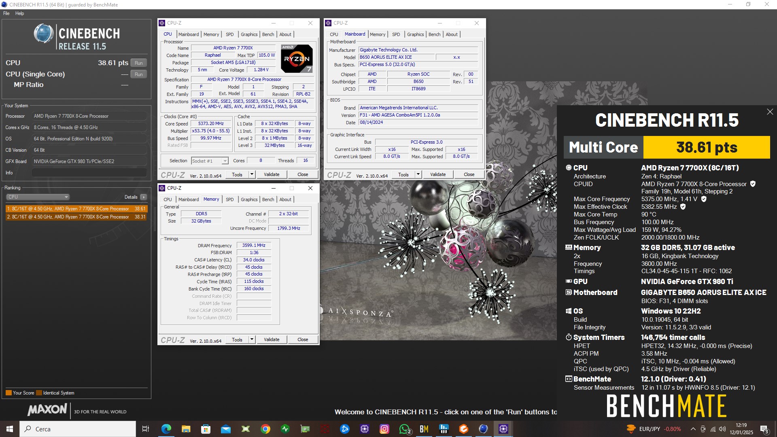Click the Details arrow in Ranking panel

pos(144,197)
